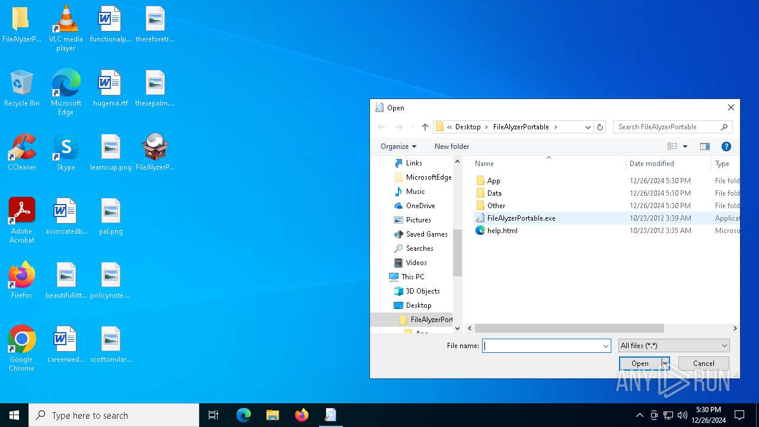Open the All files type filter dropdown
The image size is (759, 427).
(x=674, y=346)
